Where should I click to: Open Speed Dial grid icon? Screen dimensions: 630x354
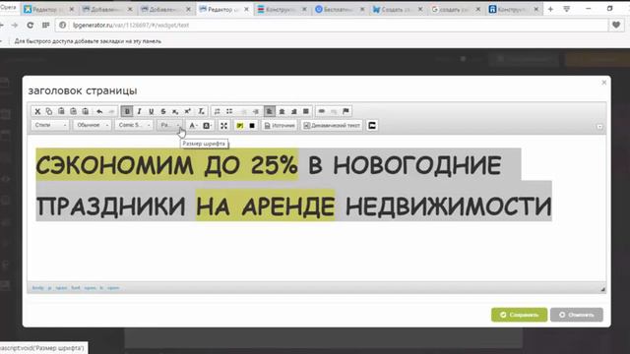(x=45, y=25)
